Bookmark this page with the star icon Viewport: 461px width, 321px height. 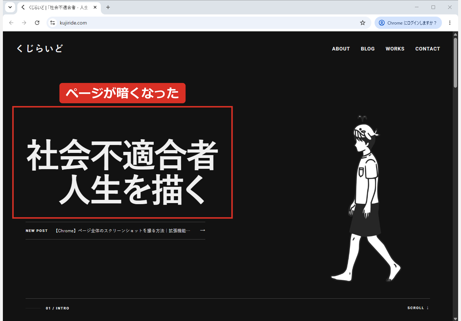(x=363, y=23)
